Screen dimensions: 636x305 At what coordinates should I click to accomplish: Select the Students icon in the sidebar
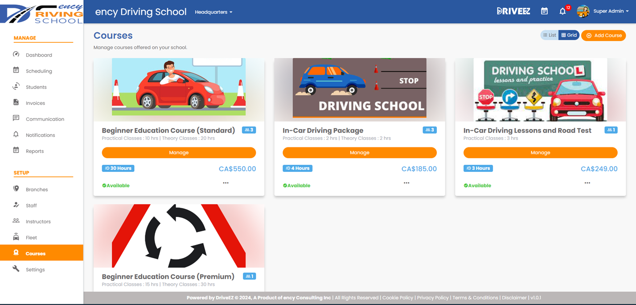click(x=16, y=87)
